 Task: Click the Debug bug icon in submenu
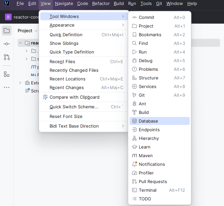pos(134,60)
